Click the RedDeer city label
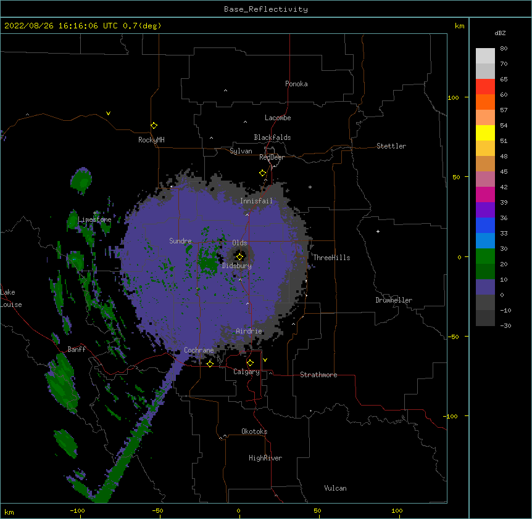This screenshot has width=532, height=519. point(272,157)
